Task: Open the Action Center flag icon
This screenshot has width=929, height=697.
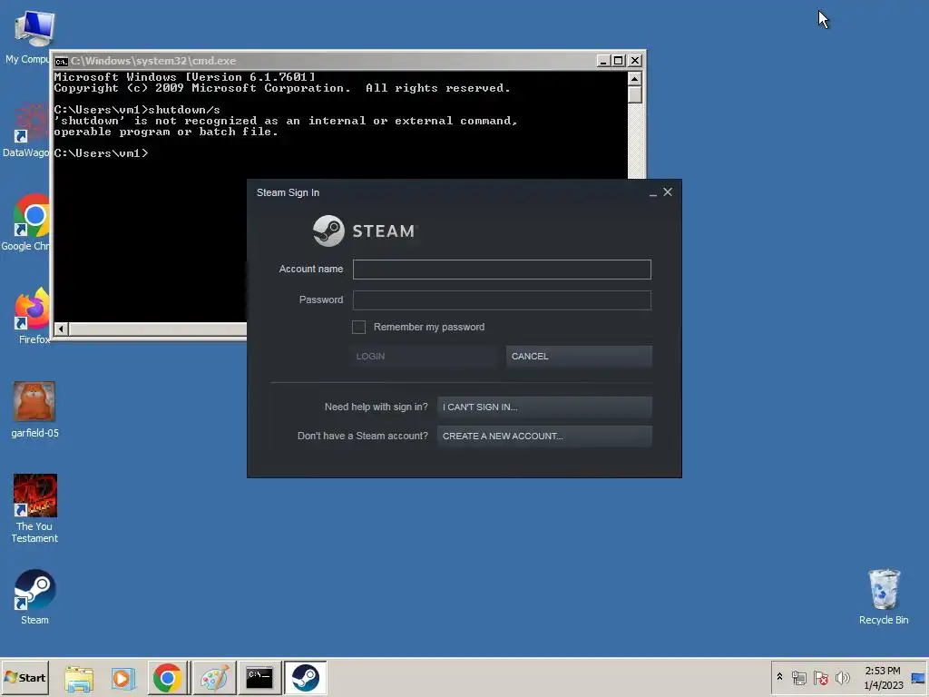Action: [x=820, y=677]
